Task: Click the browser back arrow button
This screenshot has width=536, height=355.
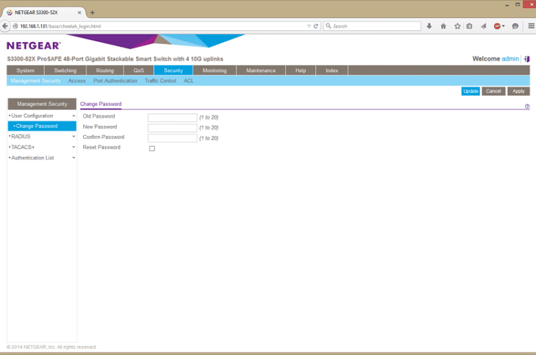Action: coord(5,26)
